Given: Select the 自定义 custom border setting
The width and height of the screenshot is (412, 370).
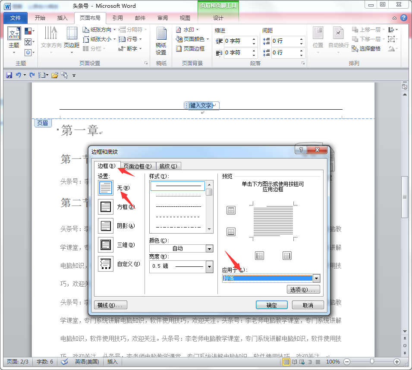Looking at the screenshot, I should 106,264.
